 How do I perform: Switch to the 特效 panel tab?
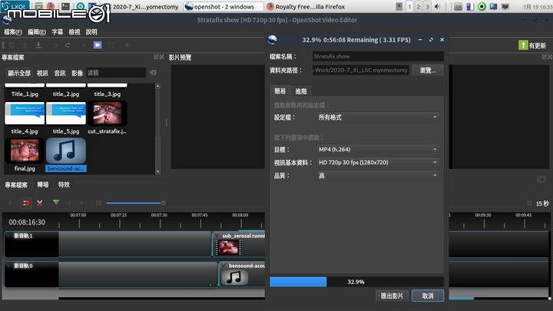[x=64, y=184]
